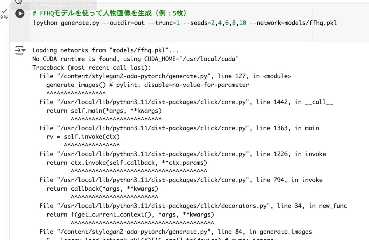Click the 'Loading networks from' output line
This screenshot has height=240, width=369.
105,50
